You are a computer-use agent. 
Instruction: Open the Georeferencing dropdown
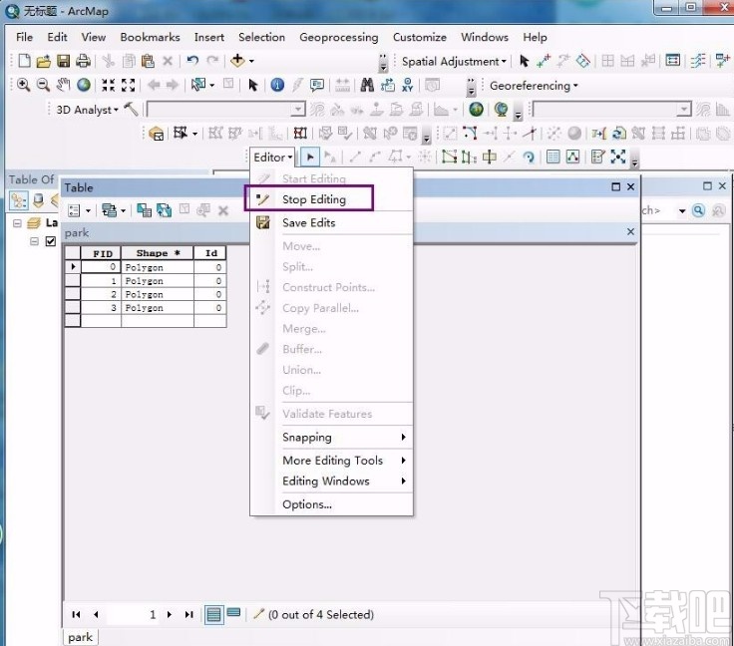click(534, 86)
